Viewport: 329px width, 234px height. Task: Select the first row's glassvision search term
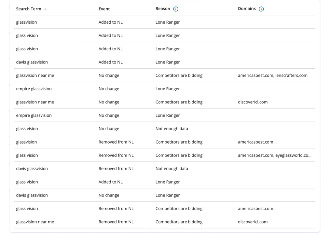[26, 22]
